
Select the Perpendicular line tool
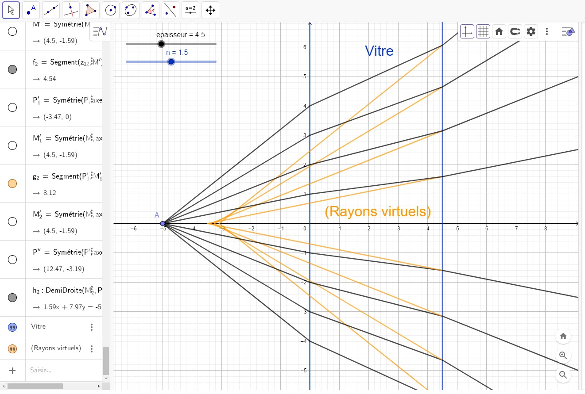(71, 10)
